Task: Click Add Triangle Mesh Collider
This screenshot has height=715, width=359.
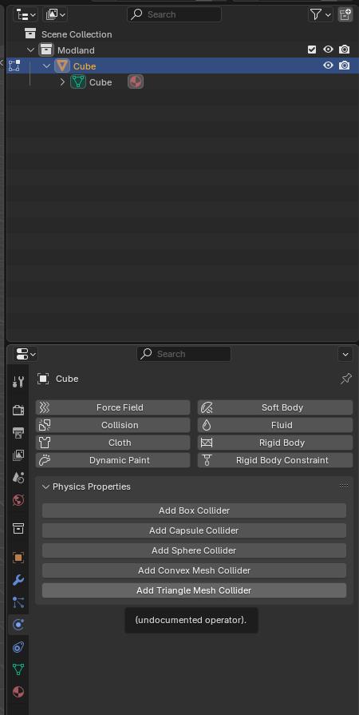Action: (194, 590)
